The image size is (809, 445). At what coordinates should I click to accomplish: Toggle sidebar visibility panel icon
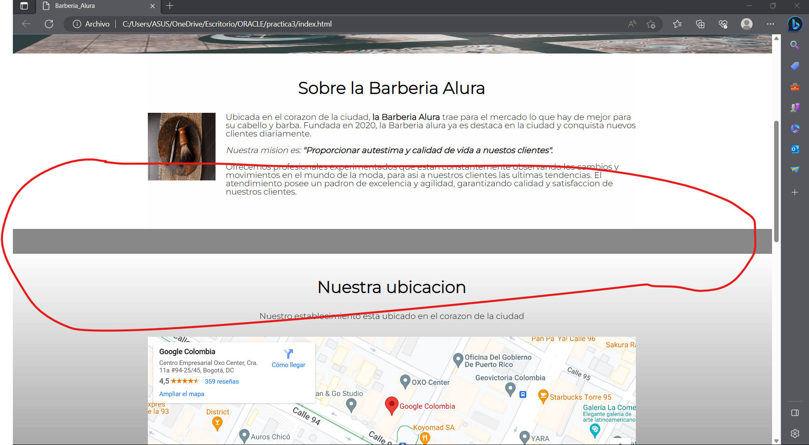click(795, 413)
